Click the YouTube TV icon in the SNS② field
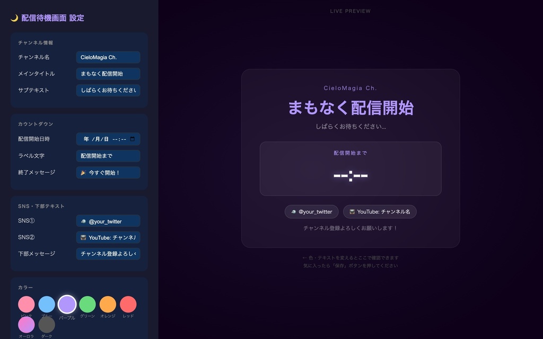The width and height of the screenshot is (543, 339). coord(83,237)
